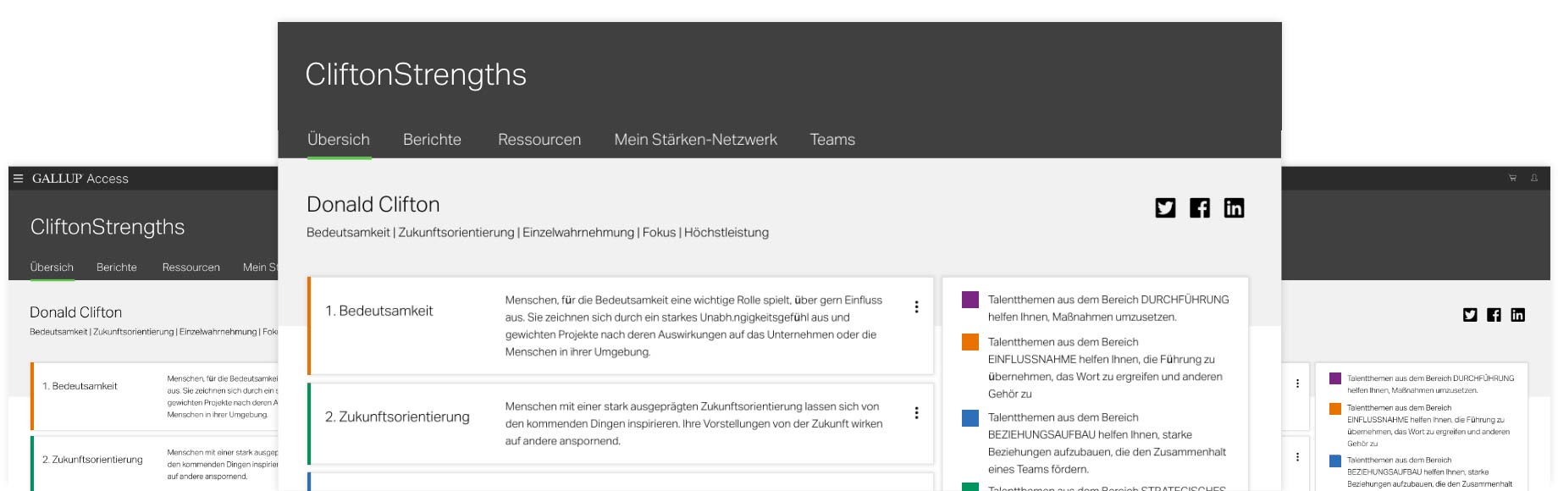1558x491 pixels.
Task: Click the orange legend swatch in background window
Action: point(1335,408)
